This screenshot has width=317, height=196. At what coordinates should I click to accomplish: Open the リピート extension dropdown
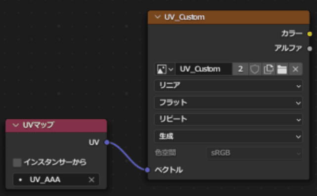coord(228,120)
